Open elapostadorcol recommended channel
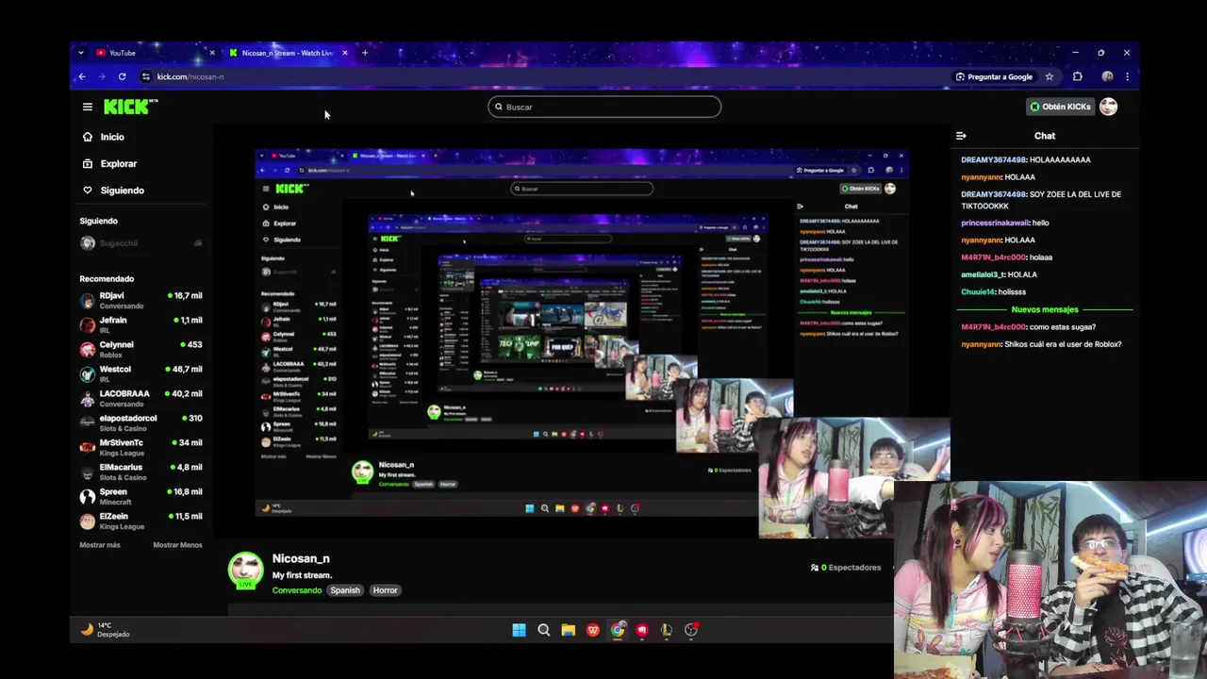Viewport: 1207px width, 679px height. pyautogui.click(x=141, y=422)
